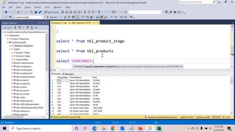Click the Open File folder icon
The height and width of the screenshot is (132, 235).
pos(32,12)
